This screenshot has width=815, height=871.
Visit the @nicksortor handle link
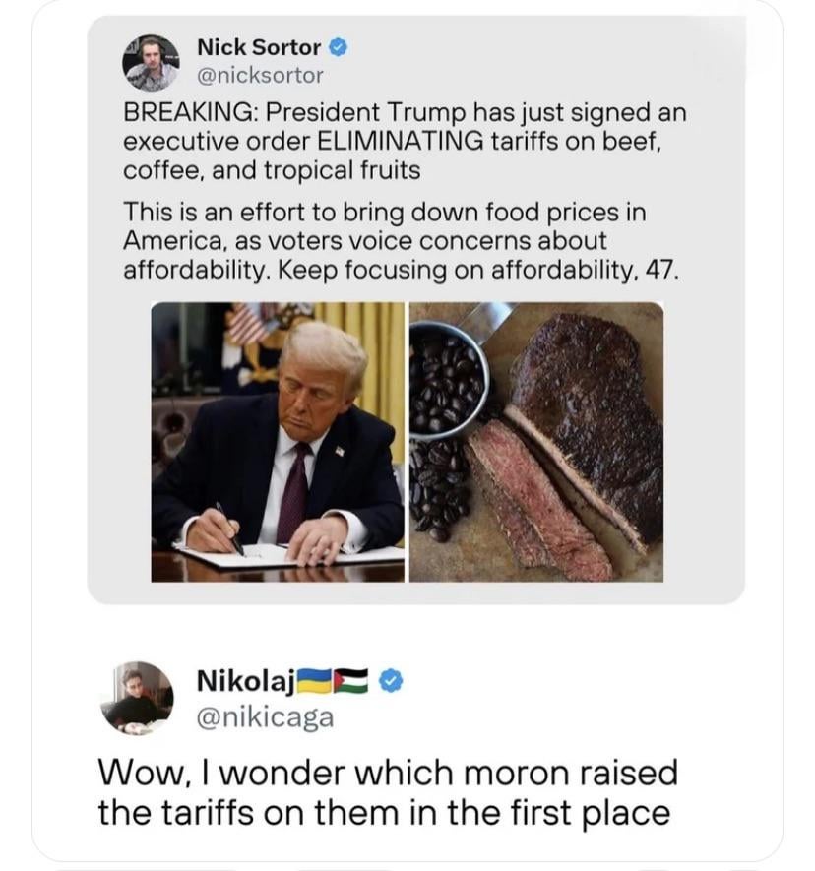(260, 74)
